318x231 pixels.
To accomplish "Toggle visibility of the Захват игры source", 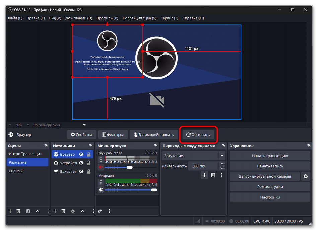I will tap(81, 171).
